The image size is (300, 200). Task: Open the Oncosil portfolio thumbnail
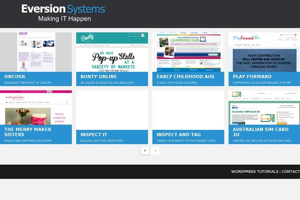point(36,52)
